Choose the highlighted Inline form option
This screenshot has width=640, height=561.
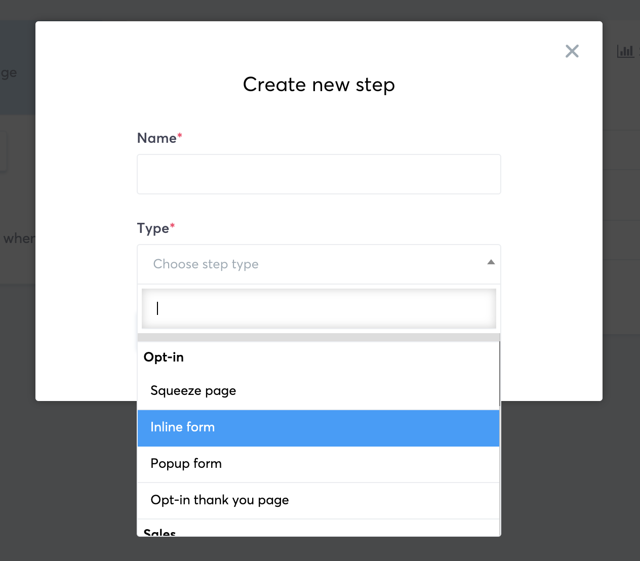pyautogui.click(x=183, y=427)
